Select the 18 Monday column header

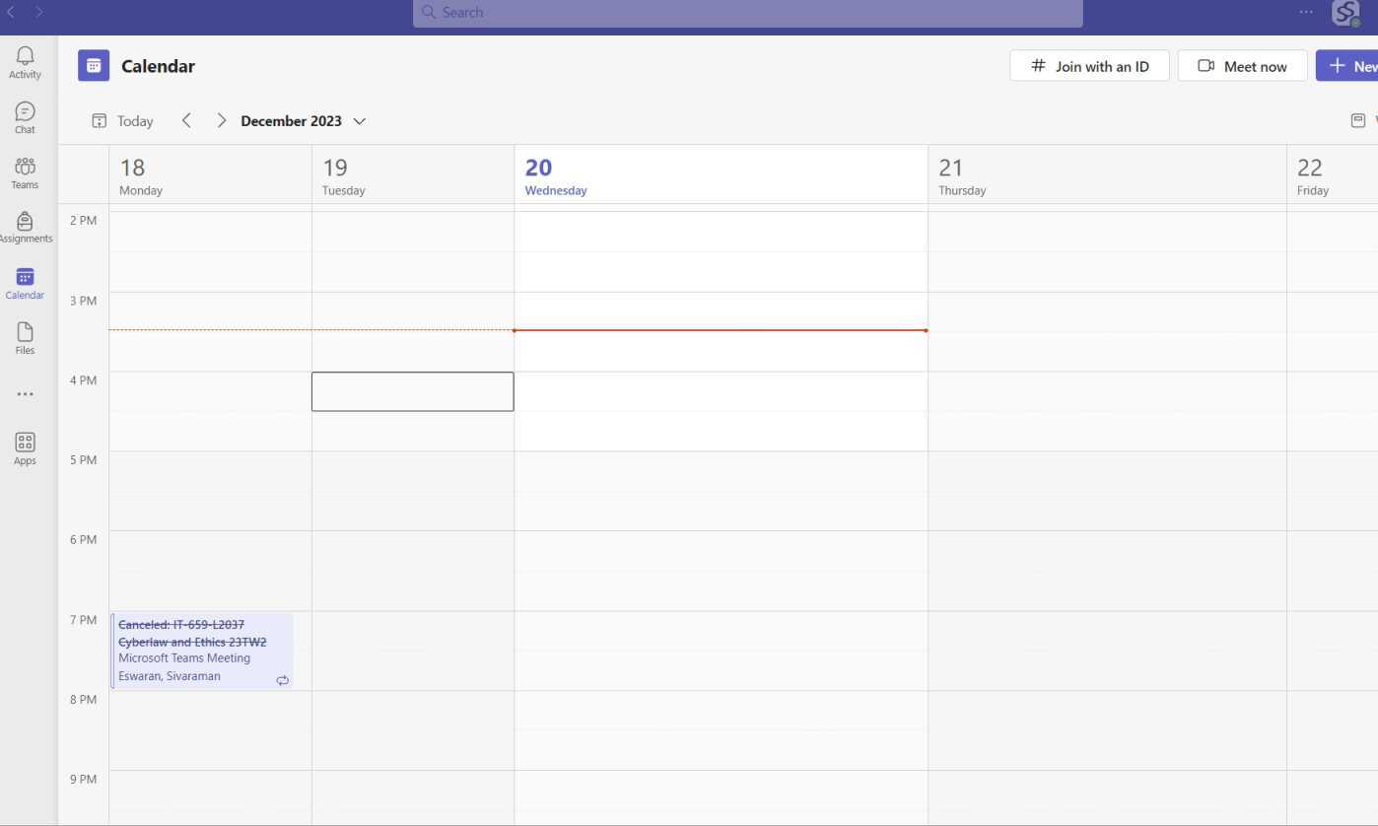tap(210, 176)
